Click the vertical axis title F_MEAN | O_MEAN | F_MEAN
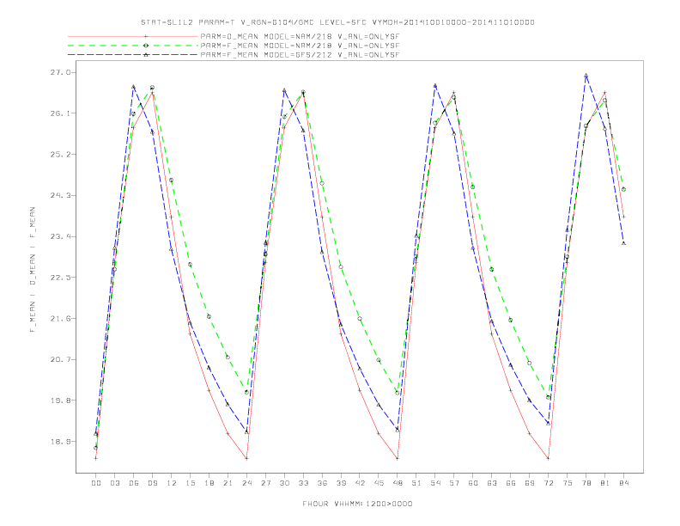The width and height of the screenshot is (680, 526). coord(33,270)
